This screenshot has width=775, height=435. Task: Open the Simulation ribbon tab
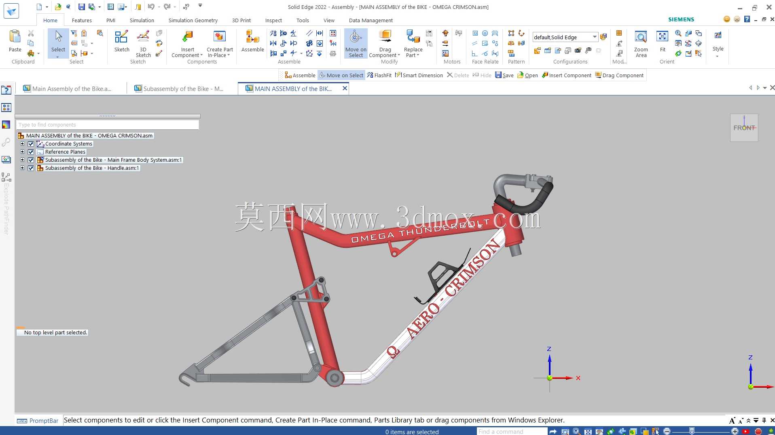[x=142, y=20]
